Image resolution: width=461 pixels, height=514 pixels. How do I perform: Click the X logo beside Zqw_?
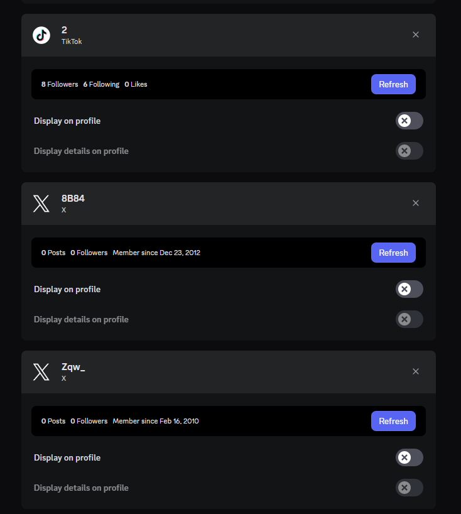[41, 372]
